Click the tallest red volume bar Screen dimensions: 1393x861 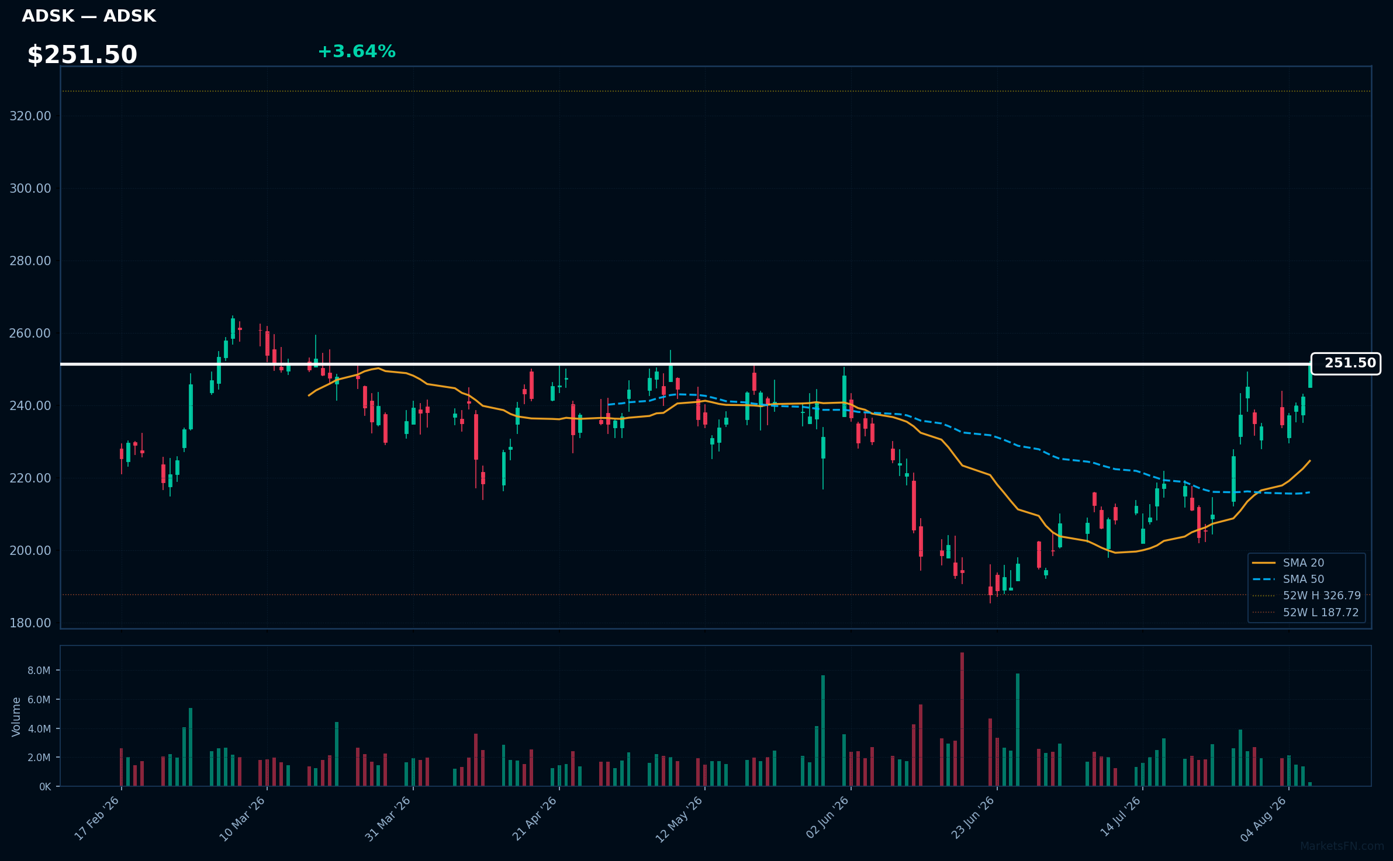coord(962,719)
